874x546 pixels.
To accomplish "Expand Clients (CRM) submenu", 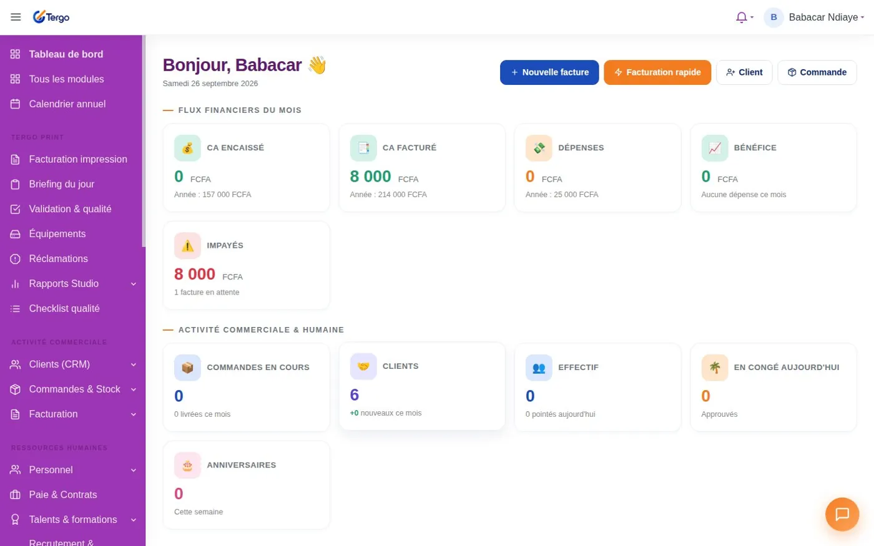I will click(133, 364).
